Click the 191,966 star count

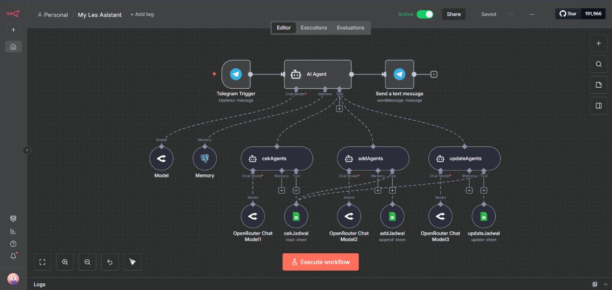(593, 14)
